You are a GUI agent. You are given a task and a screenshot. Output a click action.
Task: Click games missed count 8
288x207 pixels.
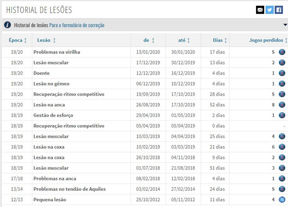(273, 105)
